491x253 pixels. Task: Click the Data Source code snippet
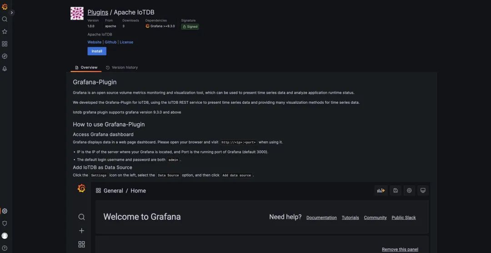click(x=169, y=176)
